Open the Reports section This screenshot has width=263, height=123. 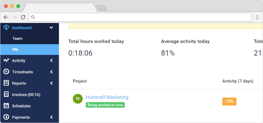pos(29,83)
